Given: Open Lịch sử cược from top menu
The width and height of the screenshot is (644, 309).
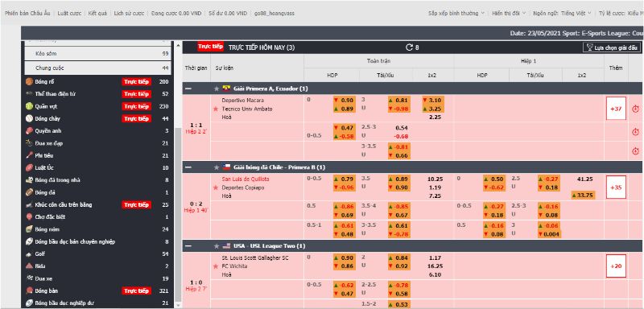Looking at the screenshot, I should tap(129, 13).
